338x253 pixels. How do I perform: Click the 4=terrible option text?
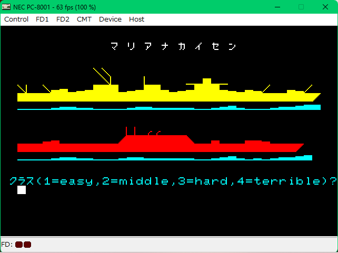click(x=279, y=181)
